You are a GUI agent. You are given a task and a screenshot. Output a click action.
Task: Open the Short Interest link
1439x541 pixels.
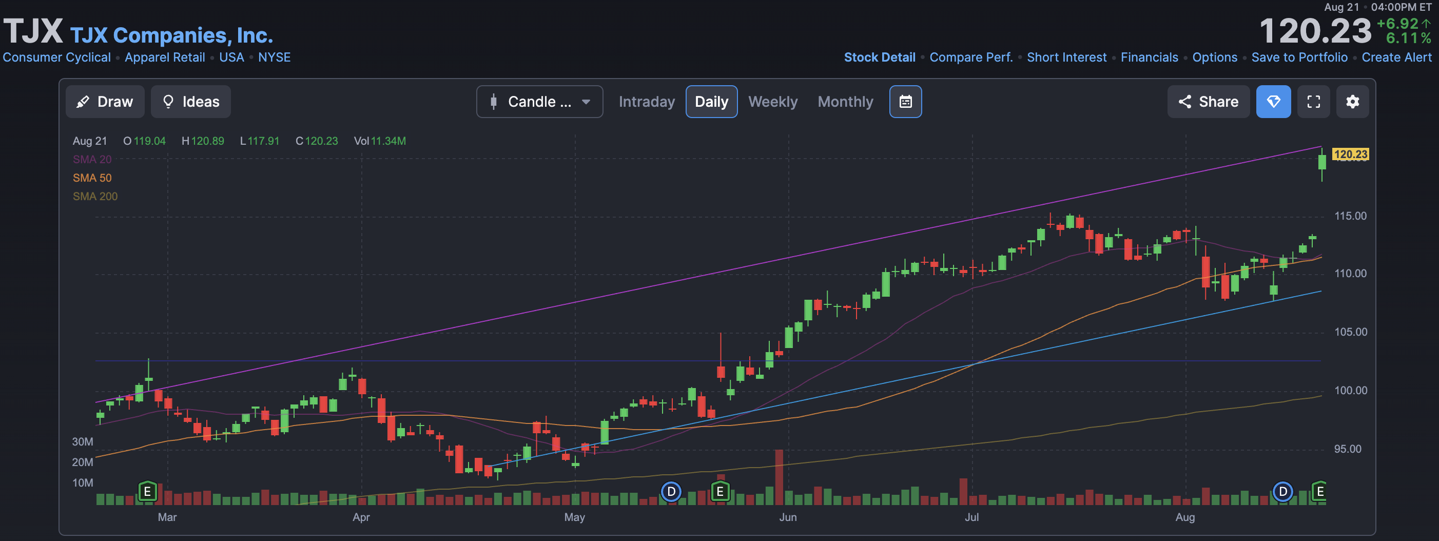tap(1066, 57)
